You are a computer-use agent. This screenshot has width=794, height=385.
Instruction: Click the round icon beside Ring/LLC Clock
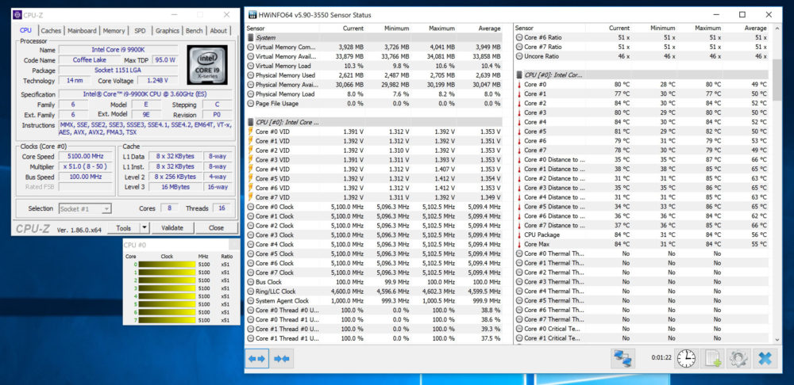[251, 292]
